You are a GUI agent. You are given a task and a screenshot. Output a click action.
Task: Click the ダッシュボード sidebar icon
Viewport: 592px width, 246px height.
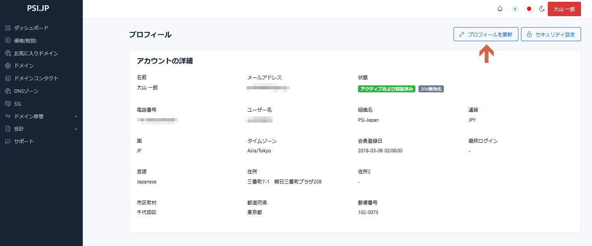coord(7,28)
